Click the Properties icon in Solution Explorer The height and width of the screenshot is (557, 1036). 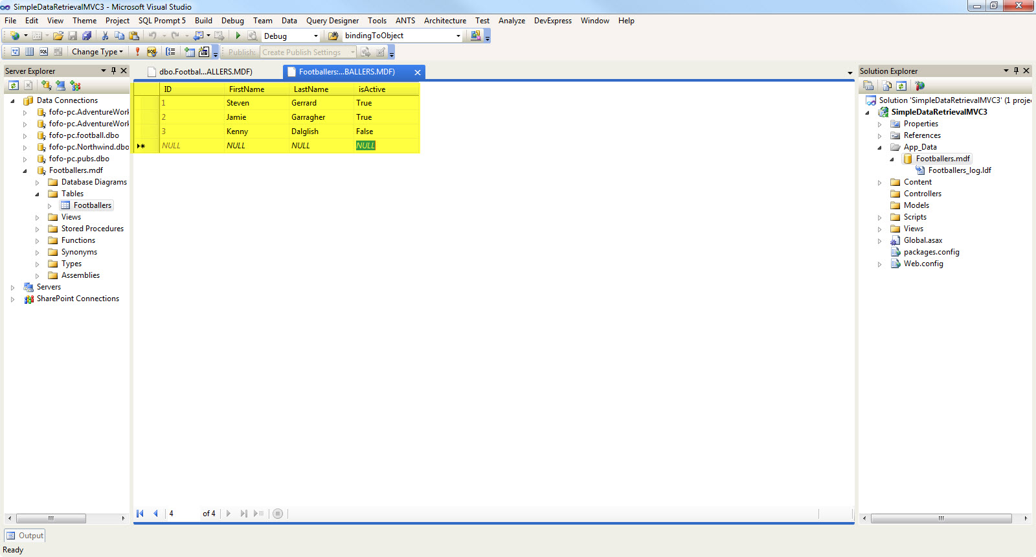(869, 85)
